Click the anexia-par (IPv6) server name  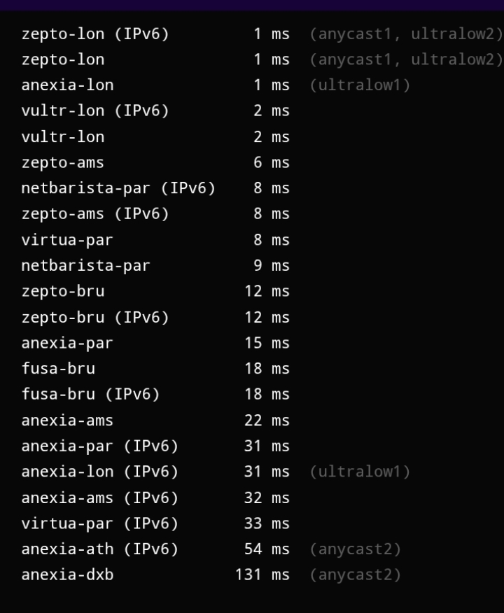(99, 446)
